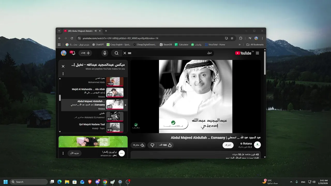Open Chrome profile avatar
The image size is (331, 186).
(x=256, y=38)
